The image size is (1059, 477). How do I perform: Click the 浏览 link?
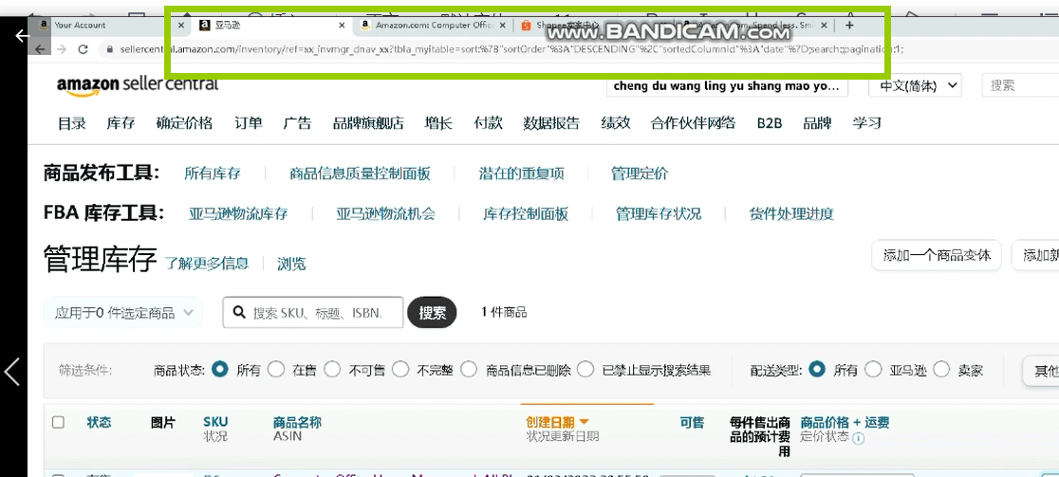pos(291,264)
